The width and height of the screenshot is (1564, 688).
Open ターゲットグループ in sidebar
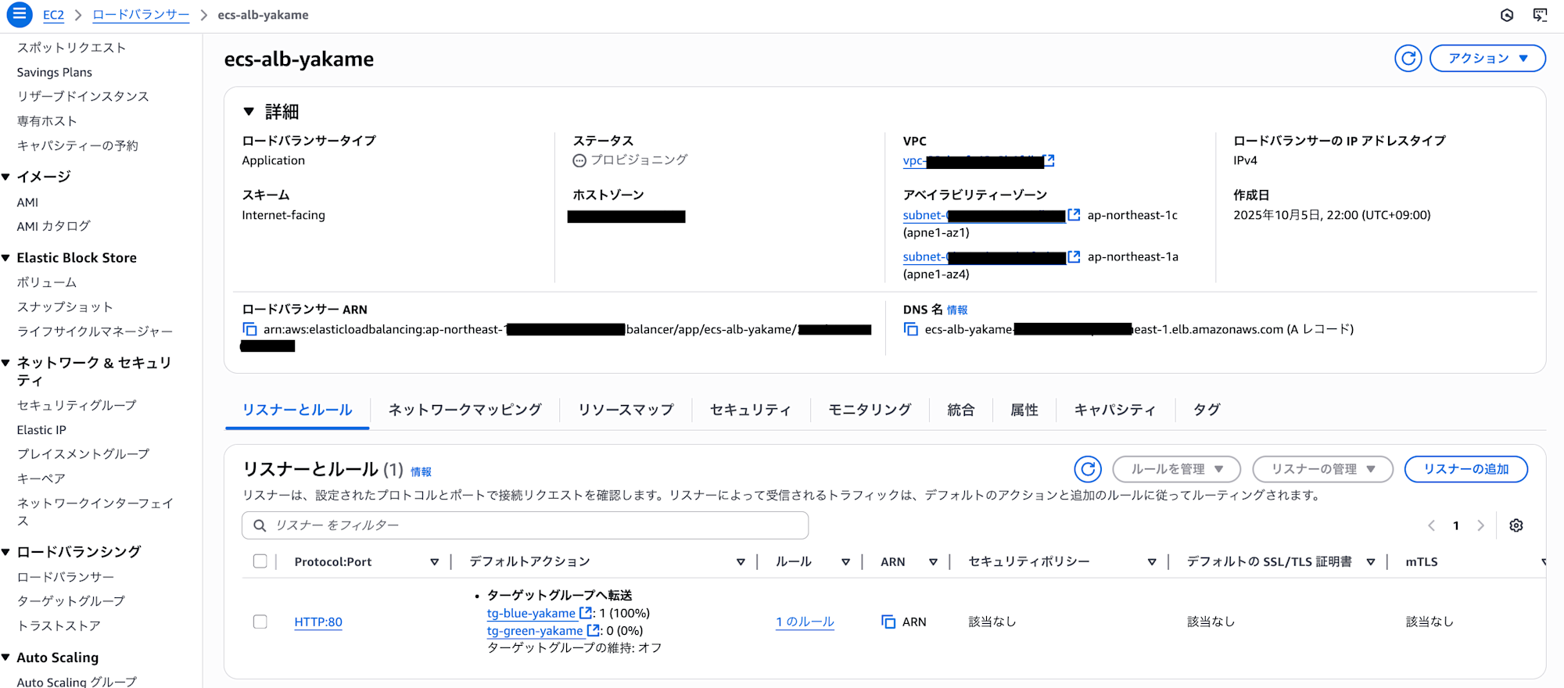click(71, 601)
